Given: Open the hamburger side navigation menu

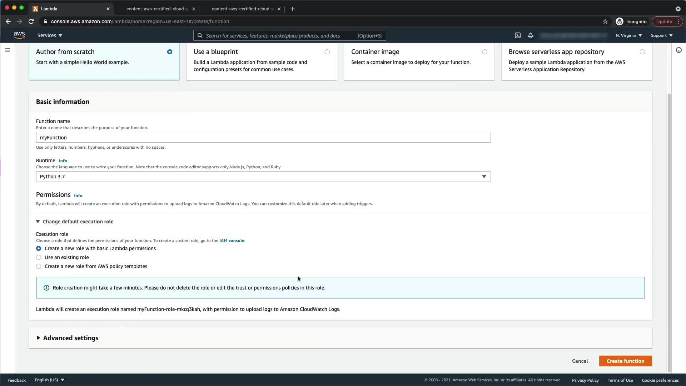Looking at the screenshot, I should tap(8, 50).
